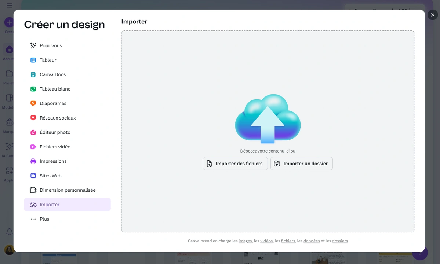
Task: Click the Importer des fichiers button
Action: coord(235,164)
